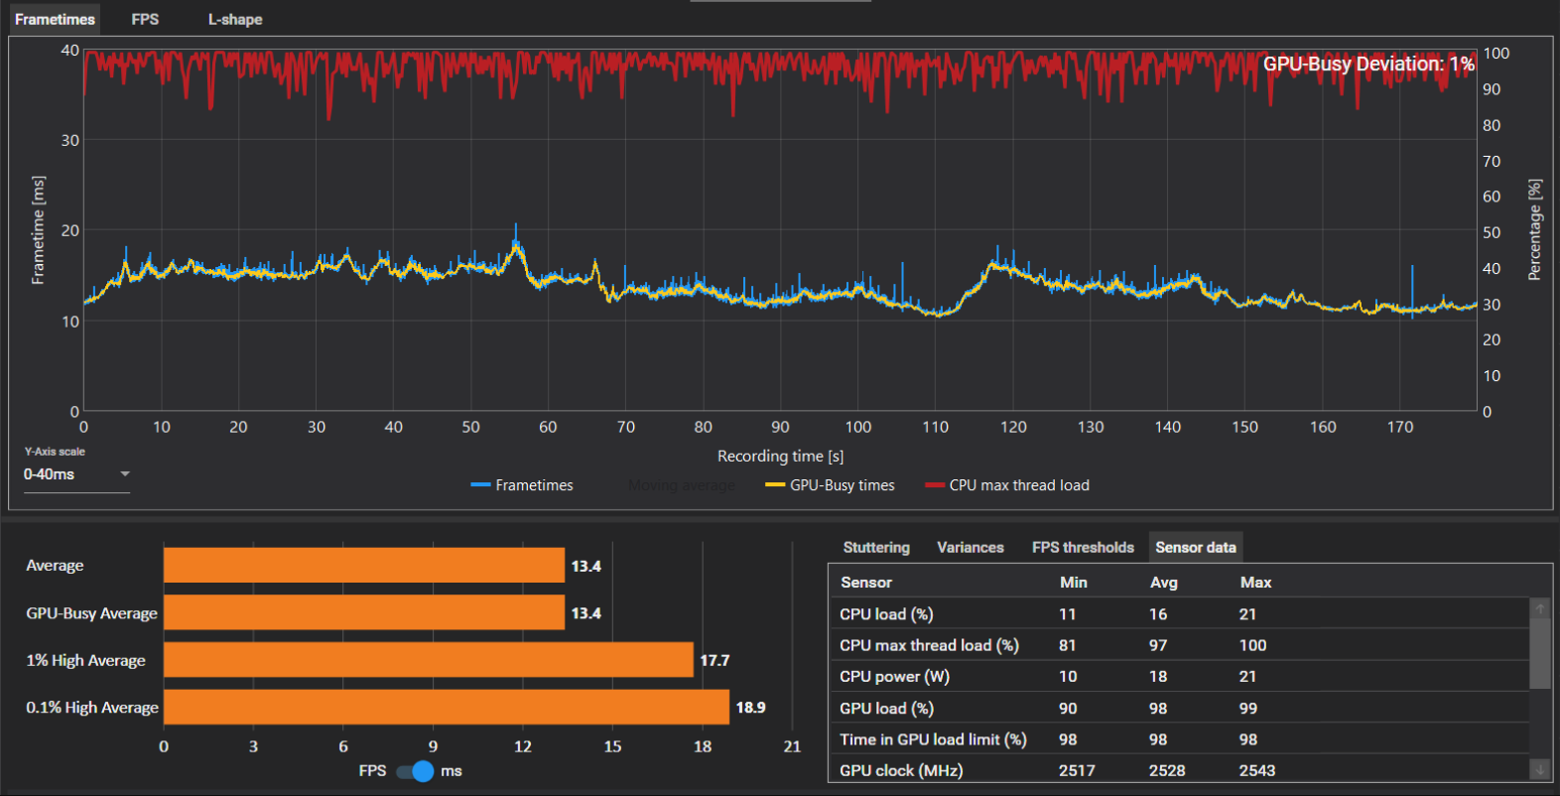Click the GPU-Busy Average orange bar
The image size is (1560, 796).
click(364, 612)
